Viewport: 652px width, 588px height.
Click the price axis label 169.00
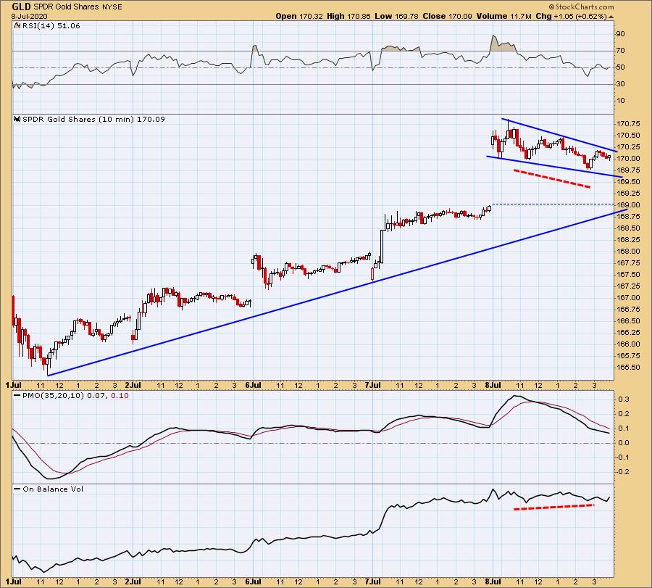628,204
